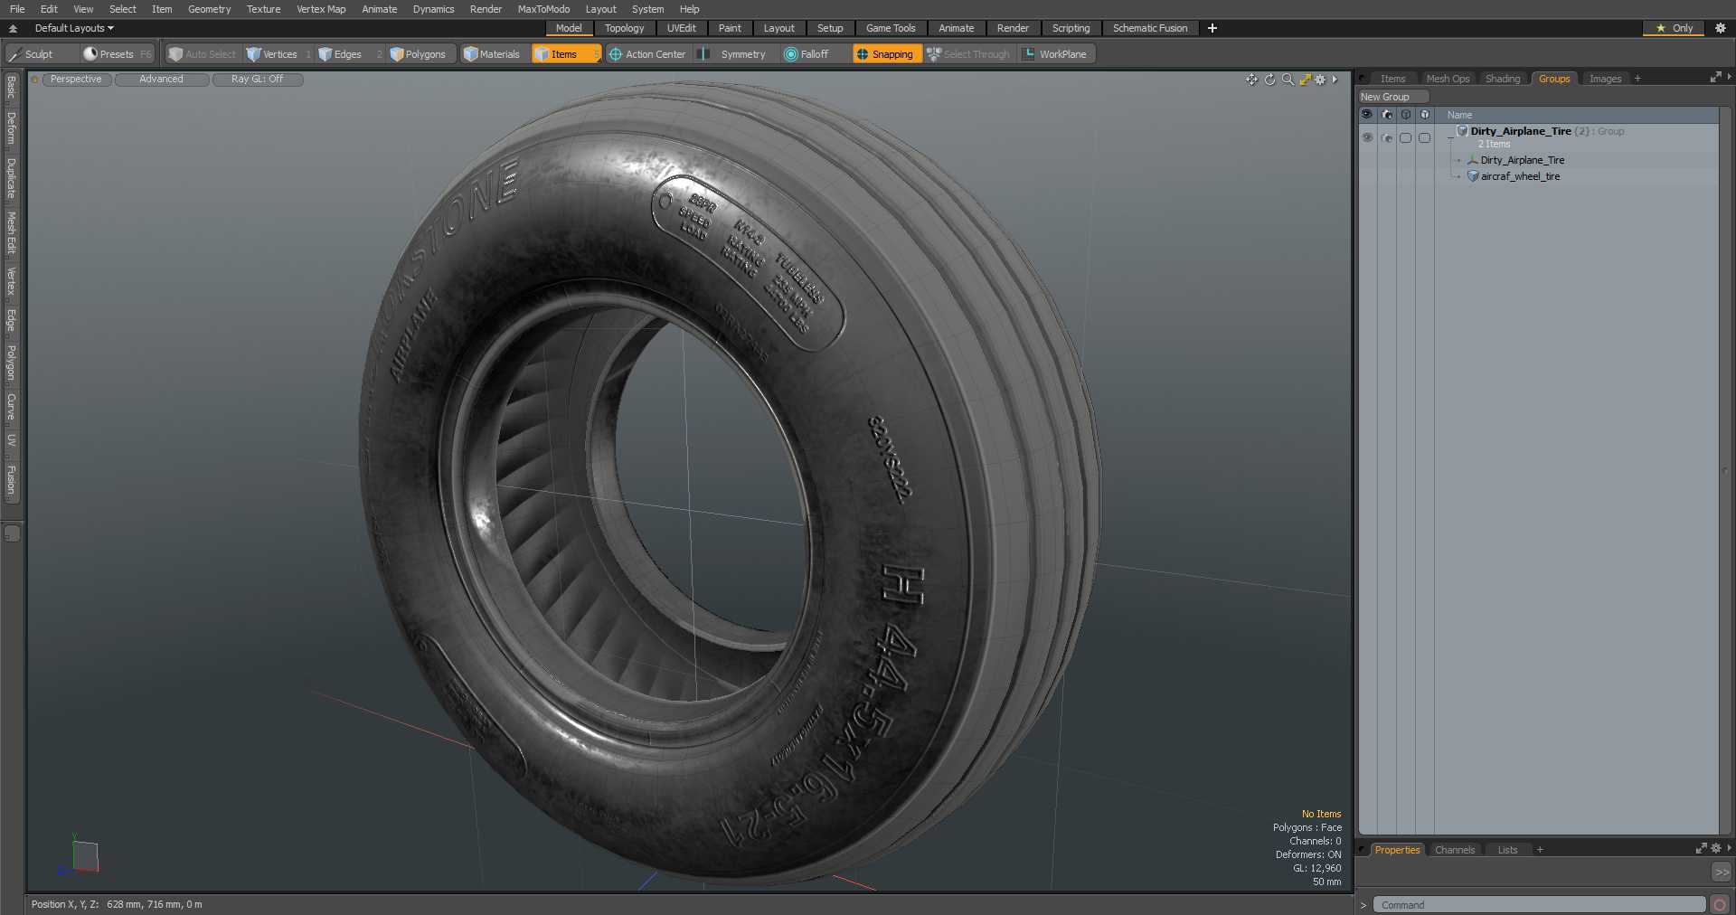Image resolution: width=1736 pixels, height=915 pixels.
Task: Toggle lock checkbox for Dirty_Airplane_Tire group
Action: [x=1406, y=137]
